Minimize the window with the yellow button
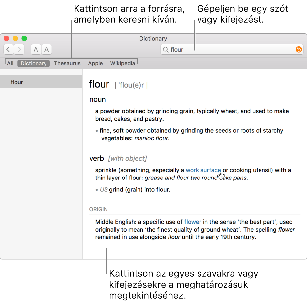The image size is (307, 303). [15, 38]
